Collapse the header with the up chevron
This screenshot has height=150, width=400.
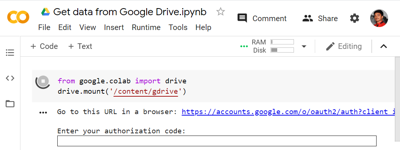(x=383, y=46)
